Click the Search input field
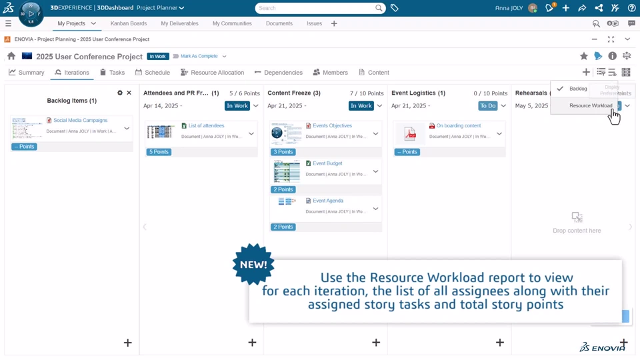 pos(315,8)
